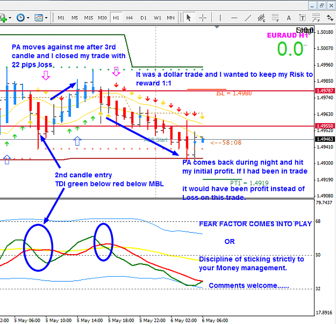Open the chart Templates icon
This screenshot has height=324, width=336.
coord(39,18)
